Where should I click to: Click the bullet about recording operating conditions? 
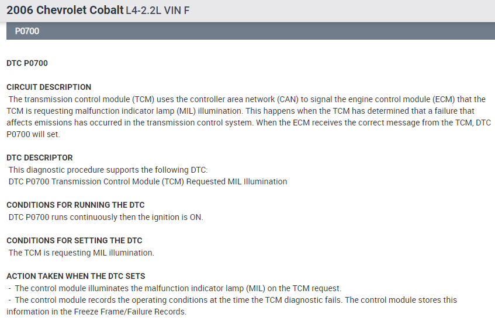tap(234, 300)
